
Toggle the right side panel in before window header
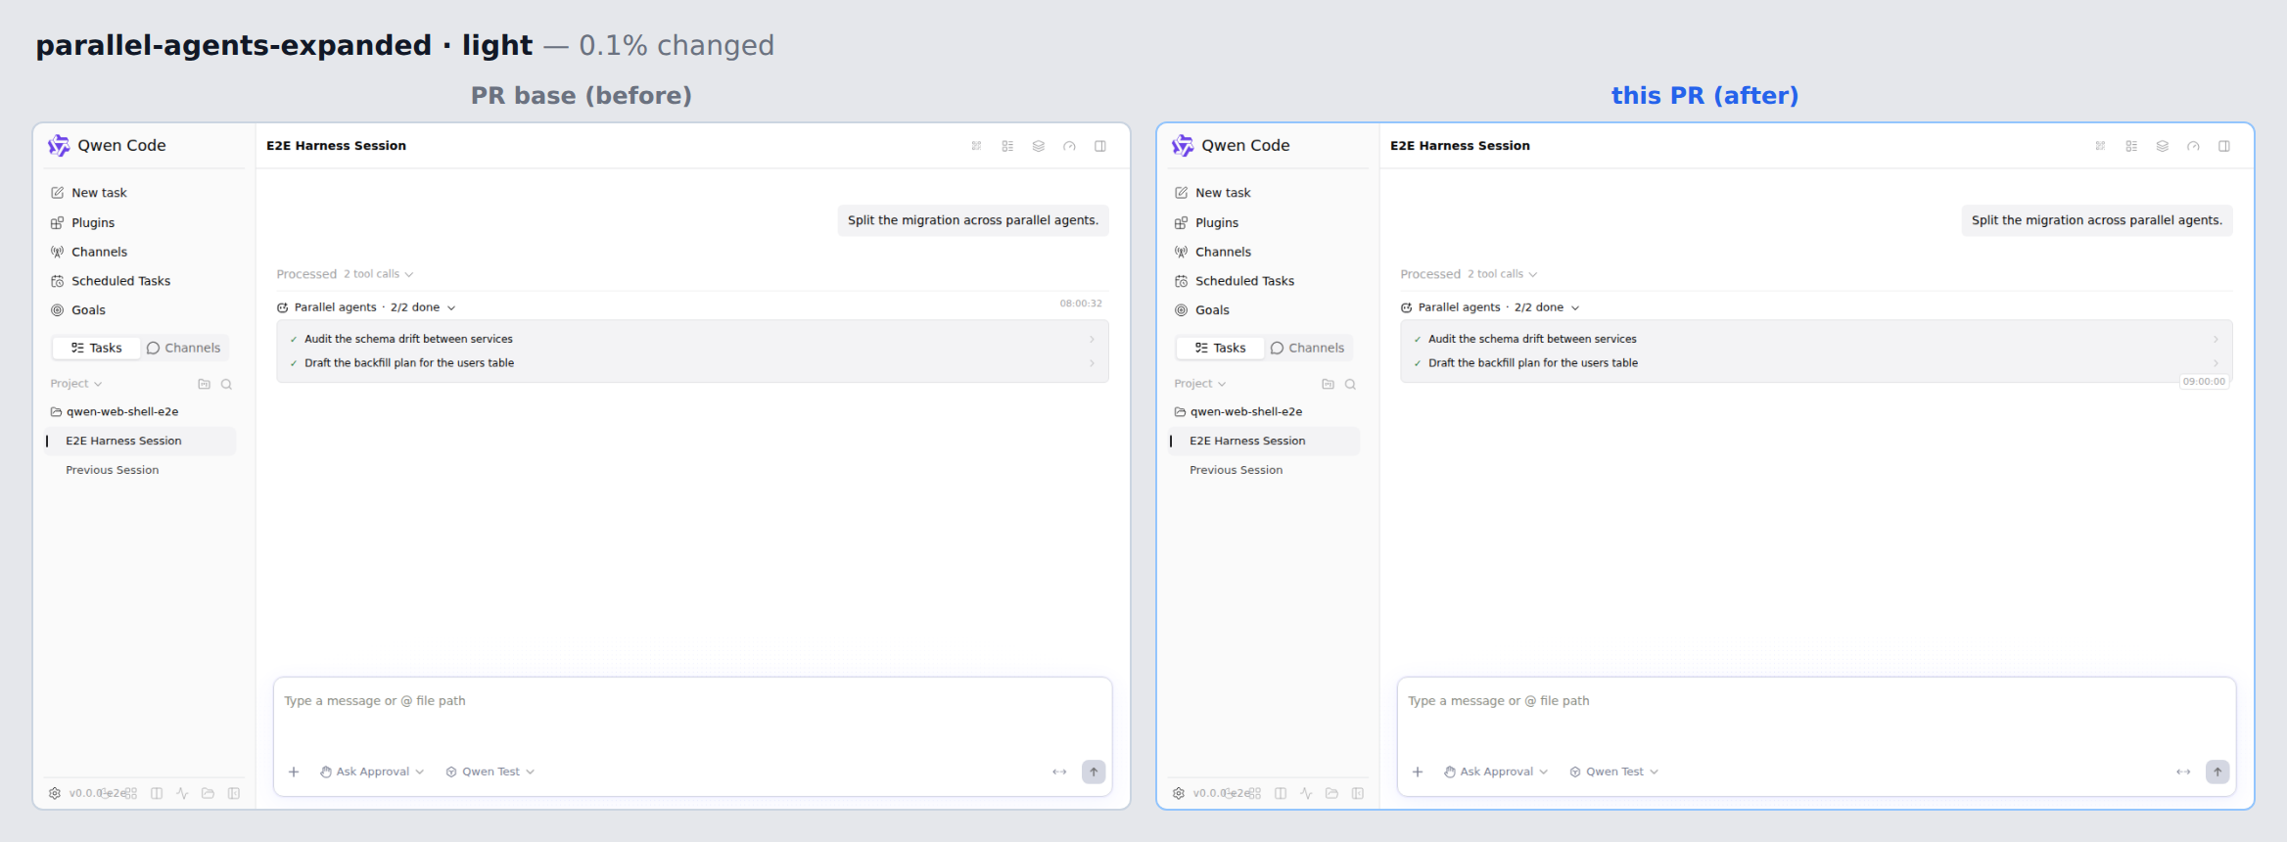click(1100, 146)
